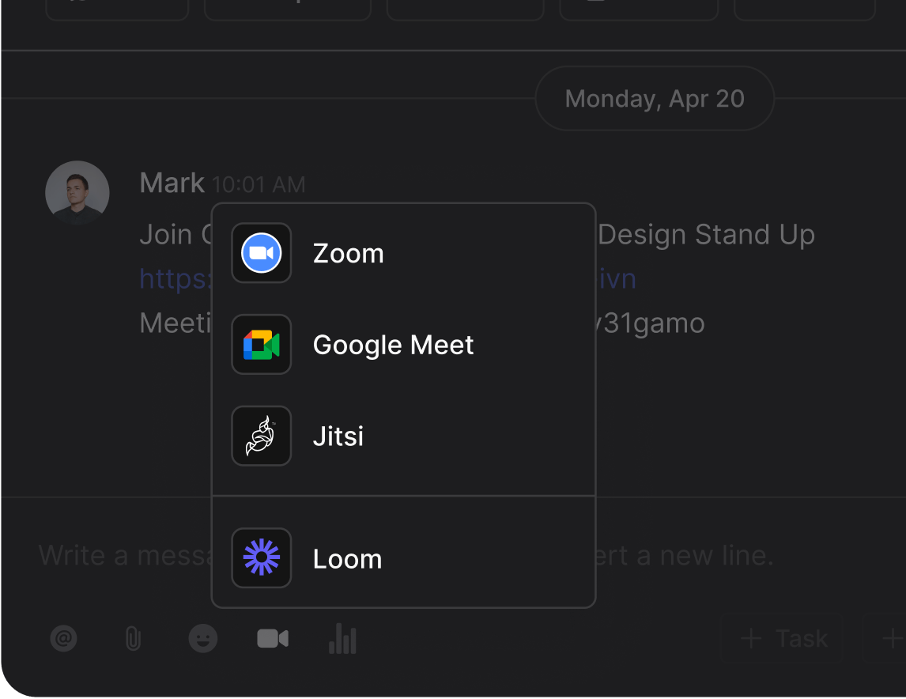Click the Write a message input field
The height and width of the screenshot is (699, 906).
pyautogui.click(x=119, y=555)
